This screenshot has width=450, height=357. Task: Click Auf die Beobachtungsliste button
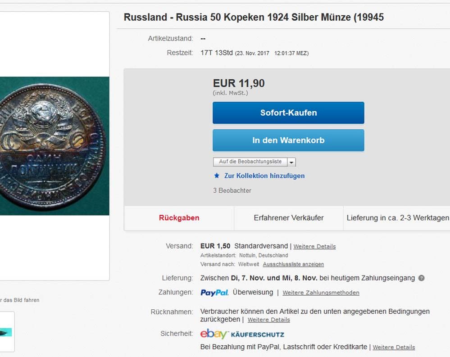click(250, 162)
